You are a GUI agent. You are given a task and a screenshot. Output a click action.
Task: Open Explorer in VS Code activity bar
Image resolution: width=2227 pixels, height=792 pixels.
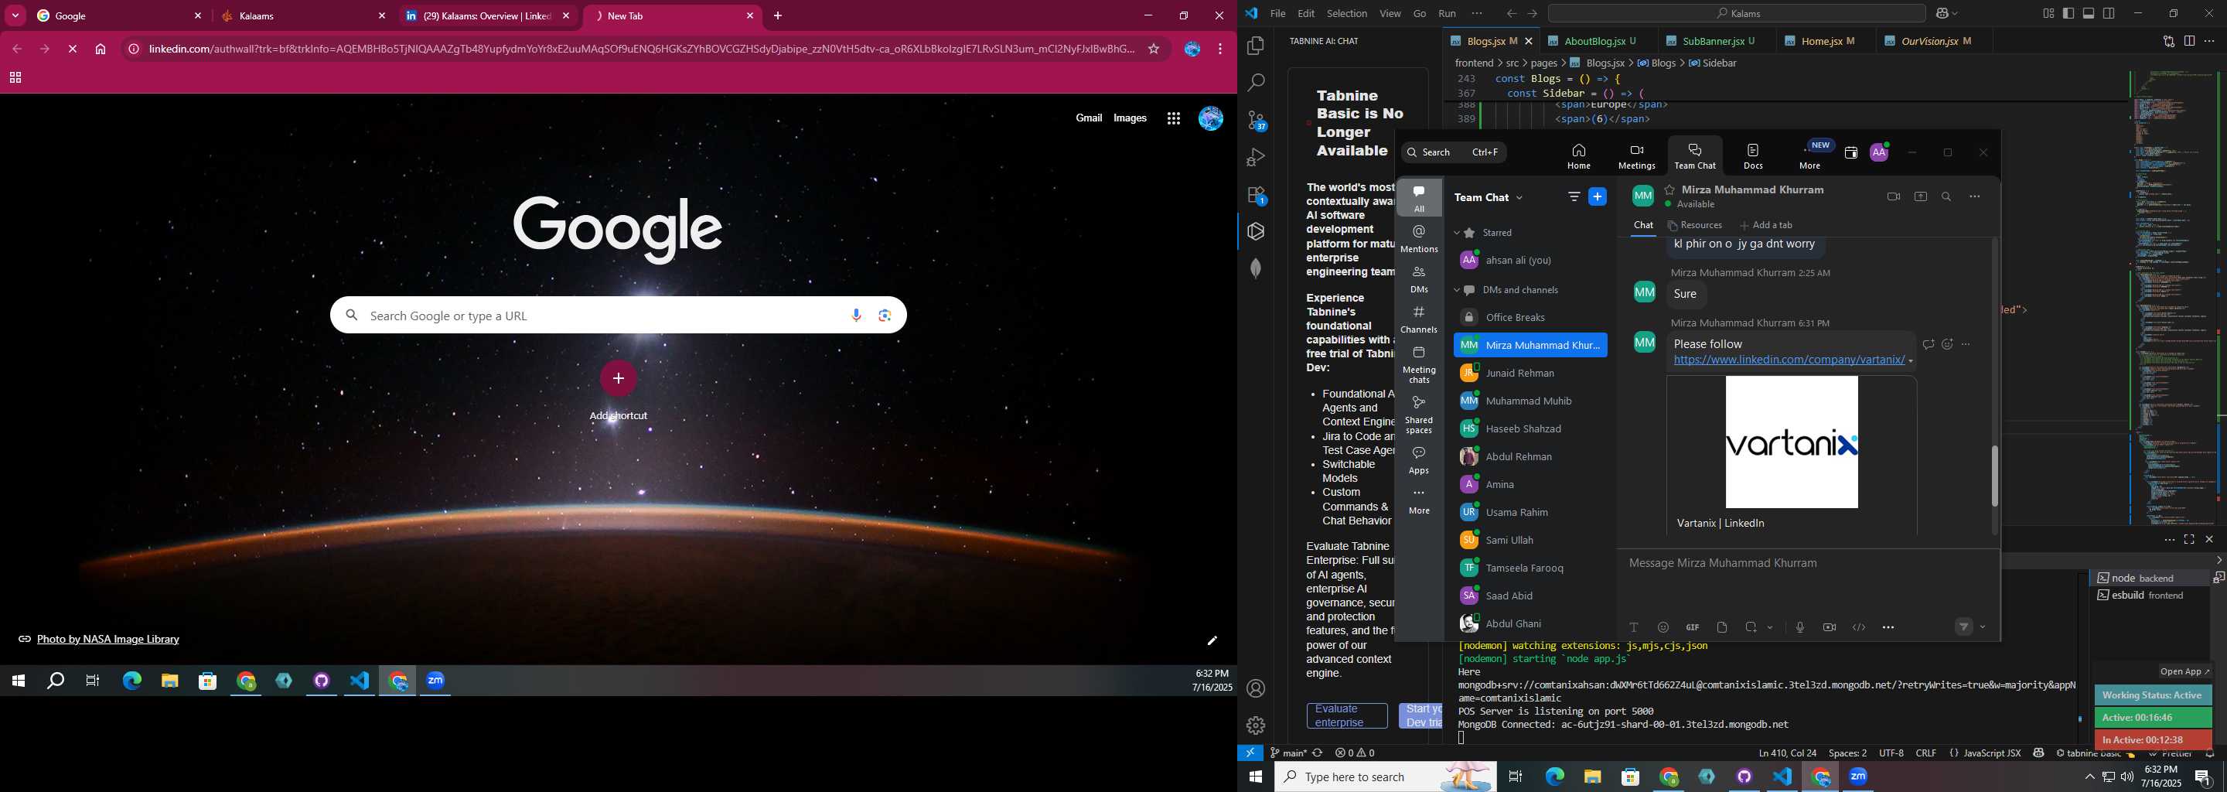pos(1256,46)
